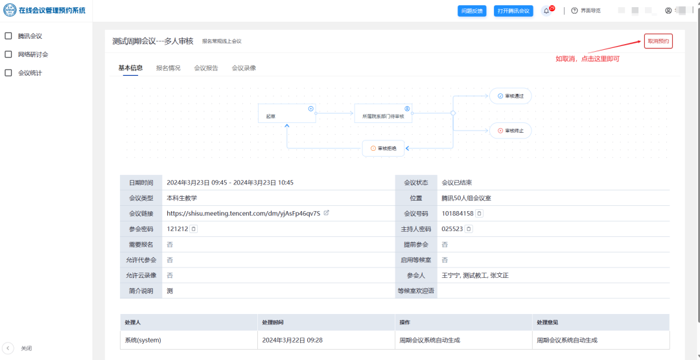Switch to the 会议录像 tab

(x=244, y=68)
